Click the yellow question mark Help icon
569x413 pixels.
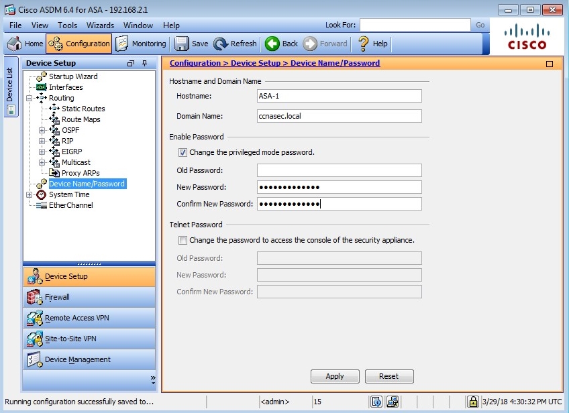point(363,44)
